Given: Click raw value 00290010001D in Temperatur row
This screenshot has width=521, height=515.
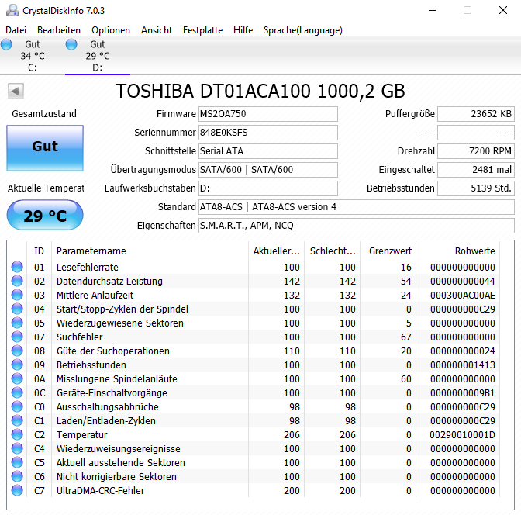Looking at the screenshot, I should 462,435.
